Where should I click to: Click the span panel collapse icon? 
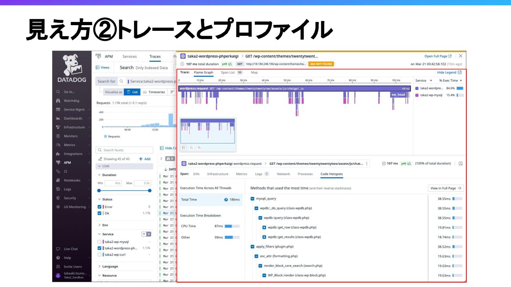tap(461, 164)
